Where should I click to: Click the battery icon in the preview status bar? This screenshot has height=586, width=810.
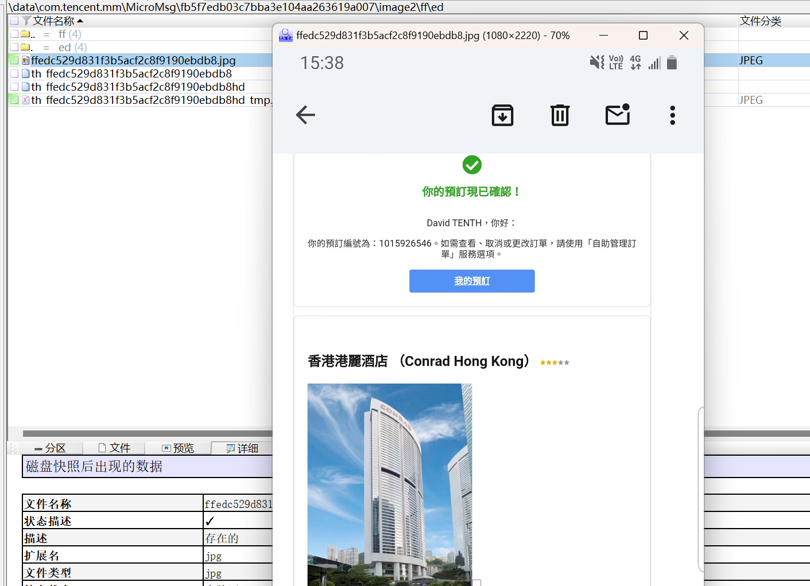[672, 62]
